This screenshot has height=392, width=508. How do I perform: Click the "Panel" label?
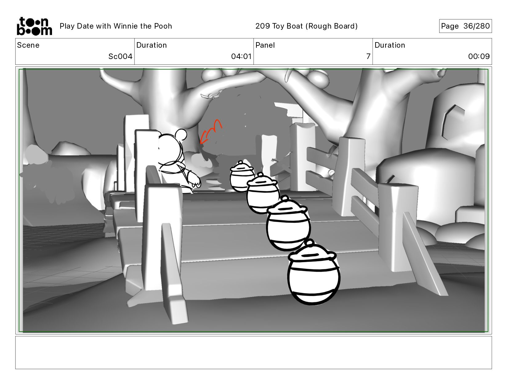265,45
